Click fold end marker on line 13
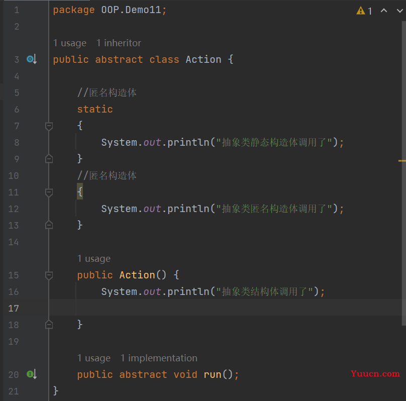406x401 pixels. point(49,225)
